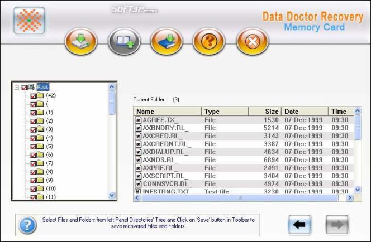Click the folder icon for (1)
371x242 pixels.
click(x=40, y=113)
